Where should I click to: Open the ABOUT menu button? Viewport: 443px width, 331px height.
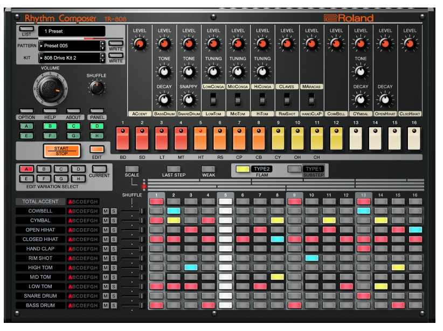pyautogui.click(x=73, y=111)
